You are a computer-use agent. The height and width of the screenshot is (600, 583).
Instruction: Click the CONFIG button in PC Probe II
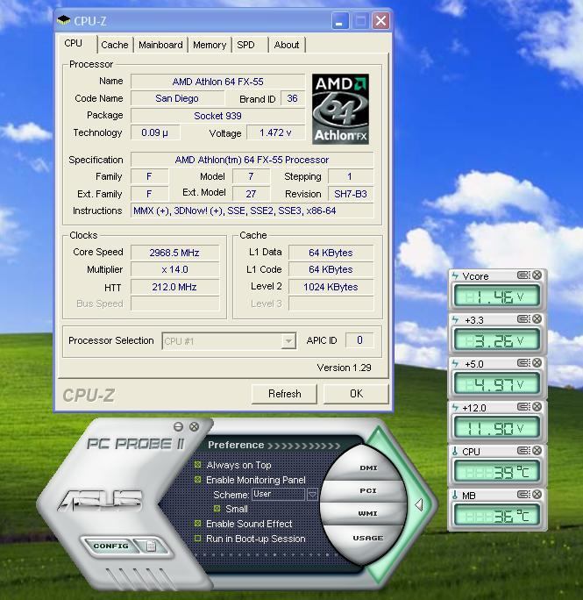[x=110, y=546]
